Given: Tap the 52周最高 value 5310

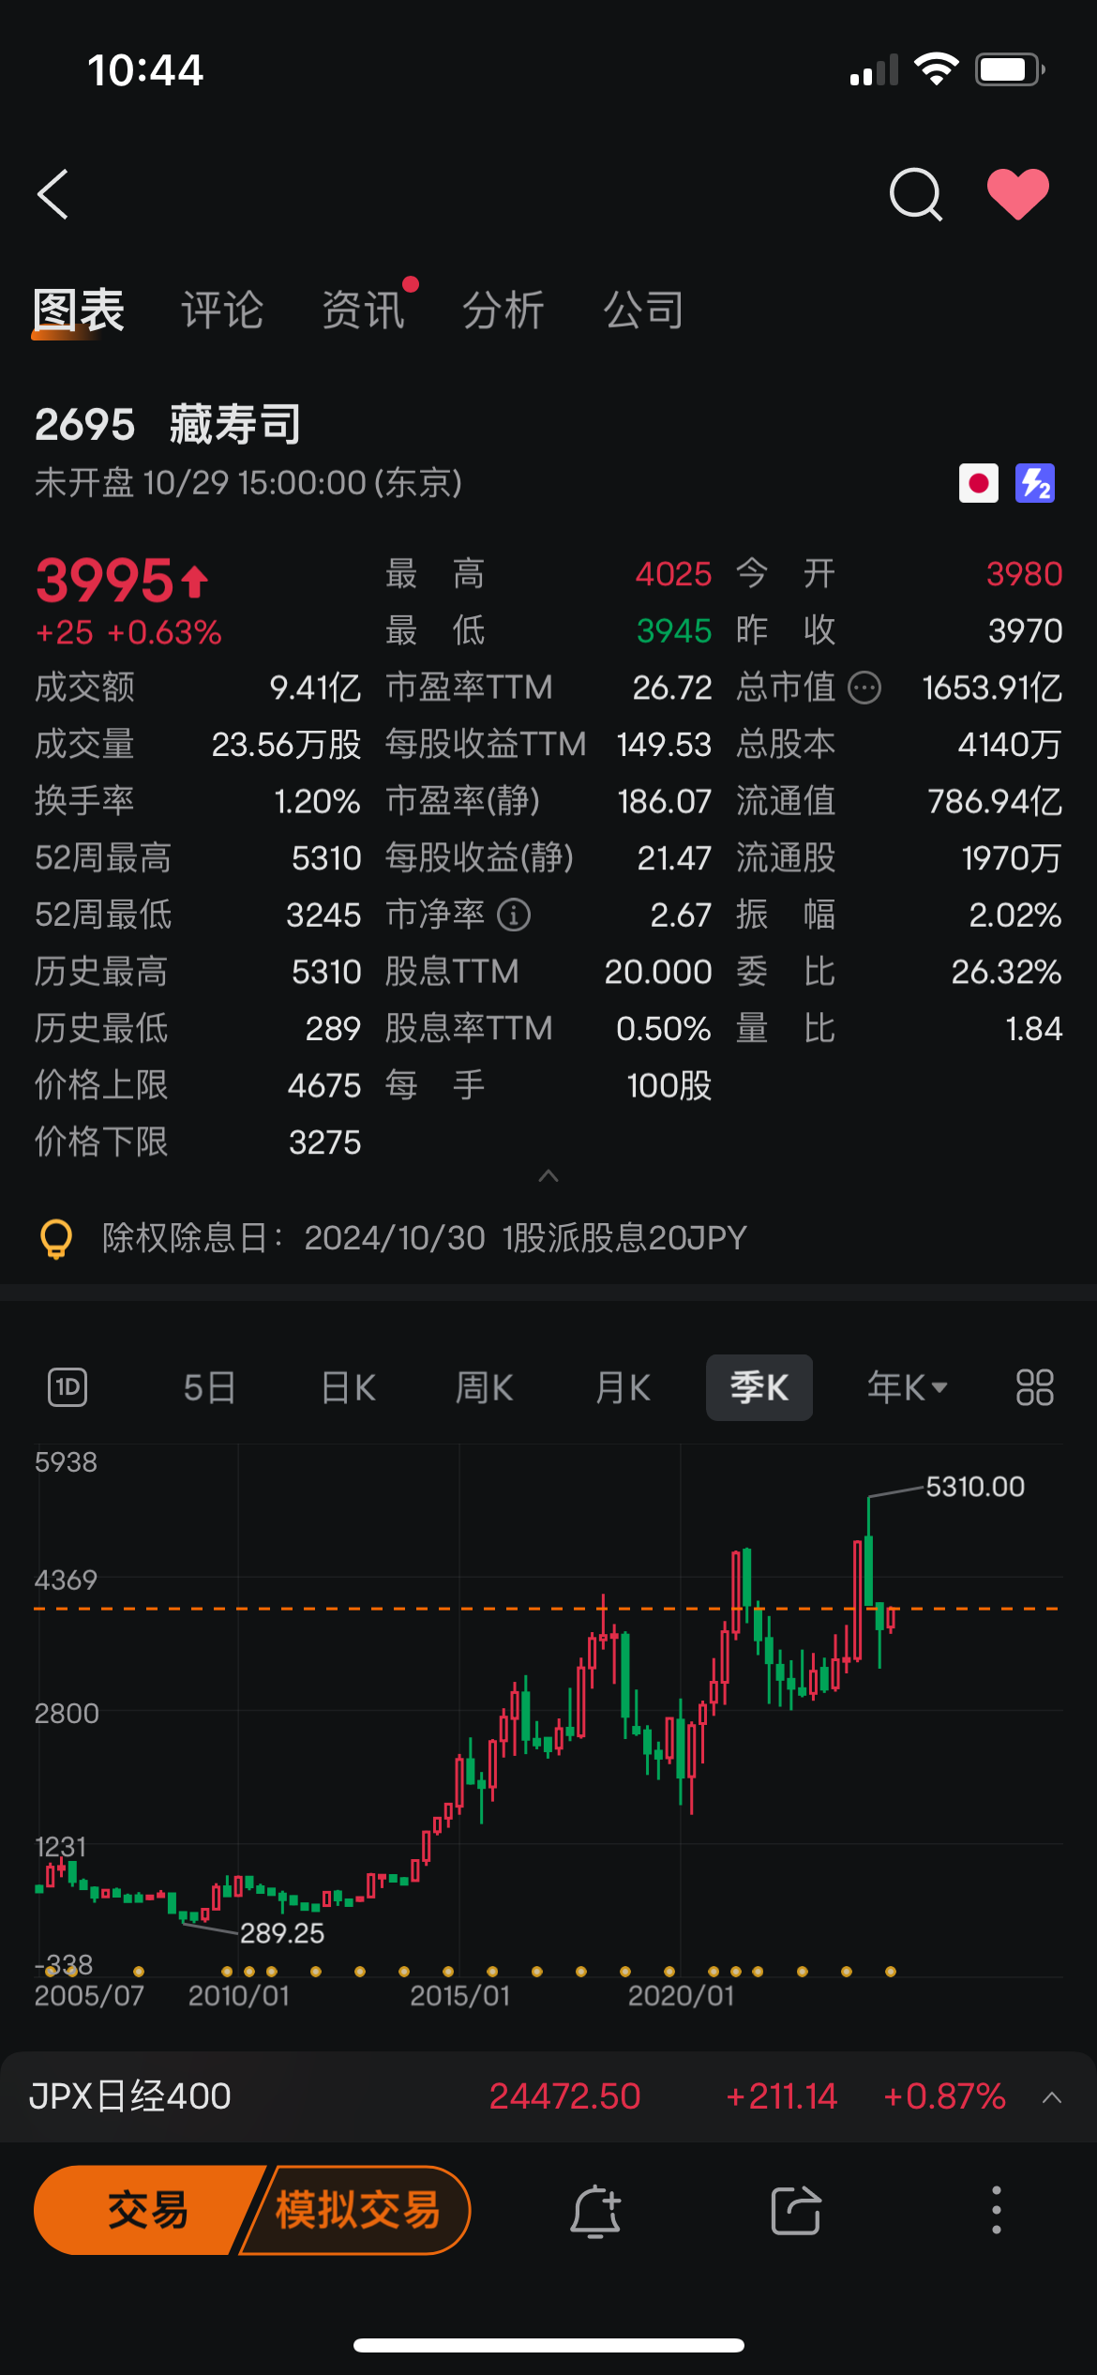Looking at the screenshot, I should [x=326, y=858].
